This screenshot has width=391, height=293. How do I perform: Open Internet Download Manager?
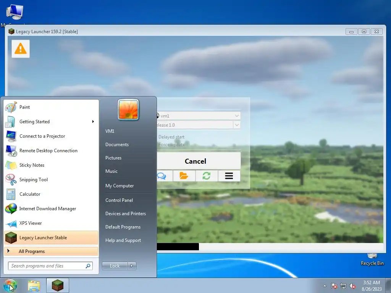(51, 209)
